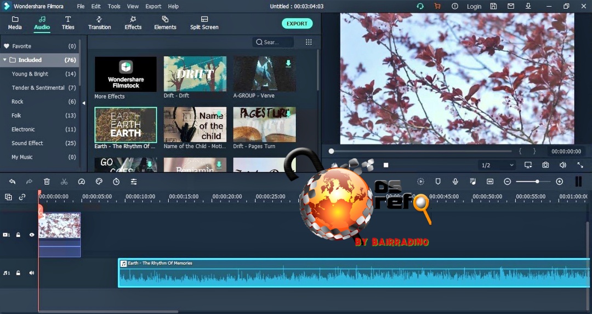Open the Media tab
Image resolution: width=592 pixels, height=314 pixels.
pyautogui.click(x=15, y=23)
